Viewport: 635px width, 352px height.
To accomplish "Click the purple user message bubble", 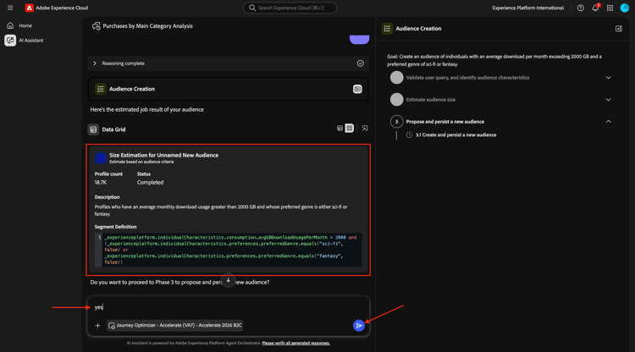I will 359,39.
